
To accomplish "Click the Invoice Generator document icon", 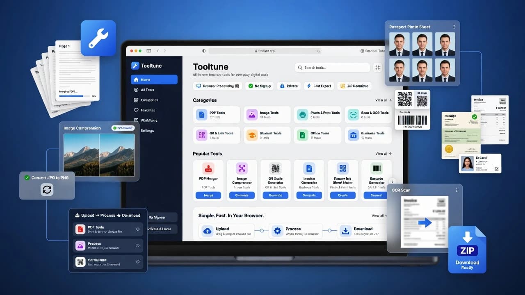I will pyautogui.click(x=309, y=168).
